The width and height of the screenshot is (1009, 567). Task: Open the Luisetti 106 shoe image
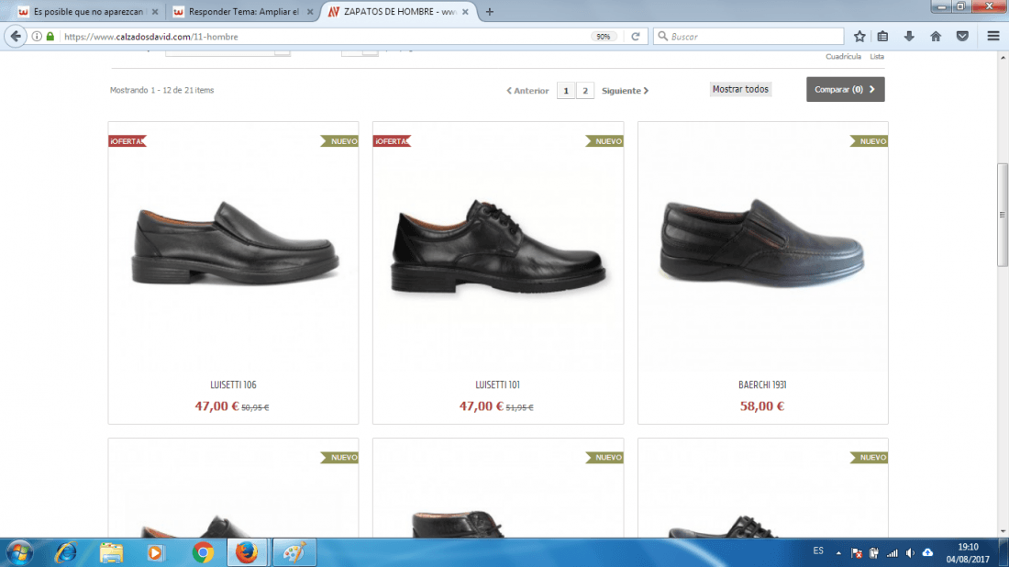234,243
